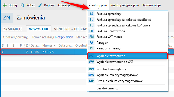
Task: Click the FL icon for zaliczkowa końcowa
Action: [91, 25]
